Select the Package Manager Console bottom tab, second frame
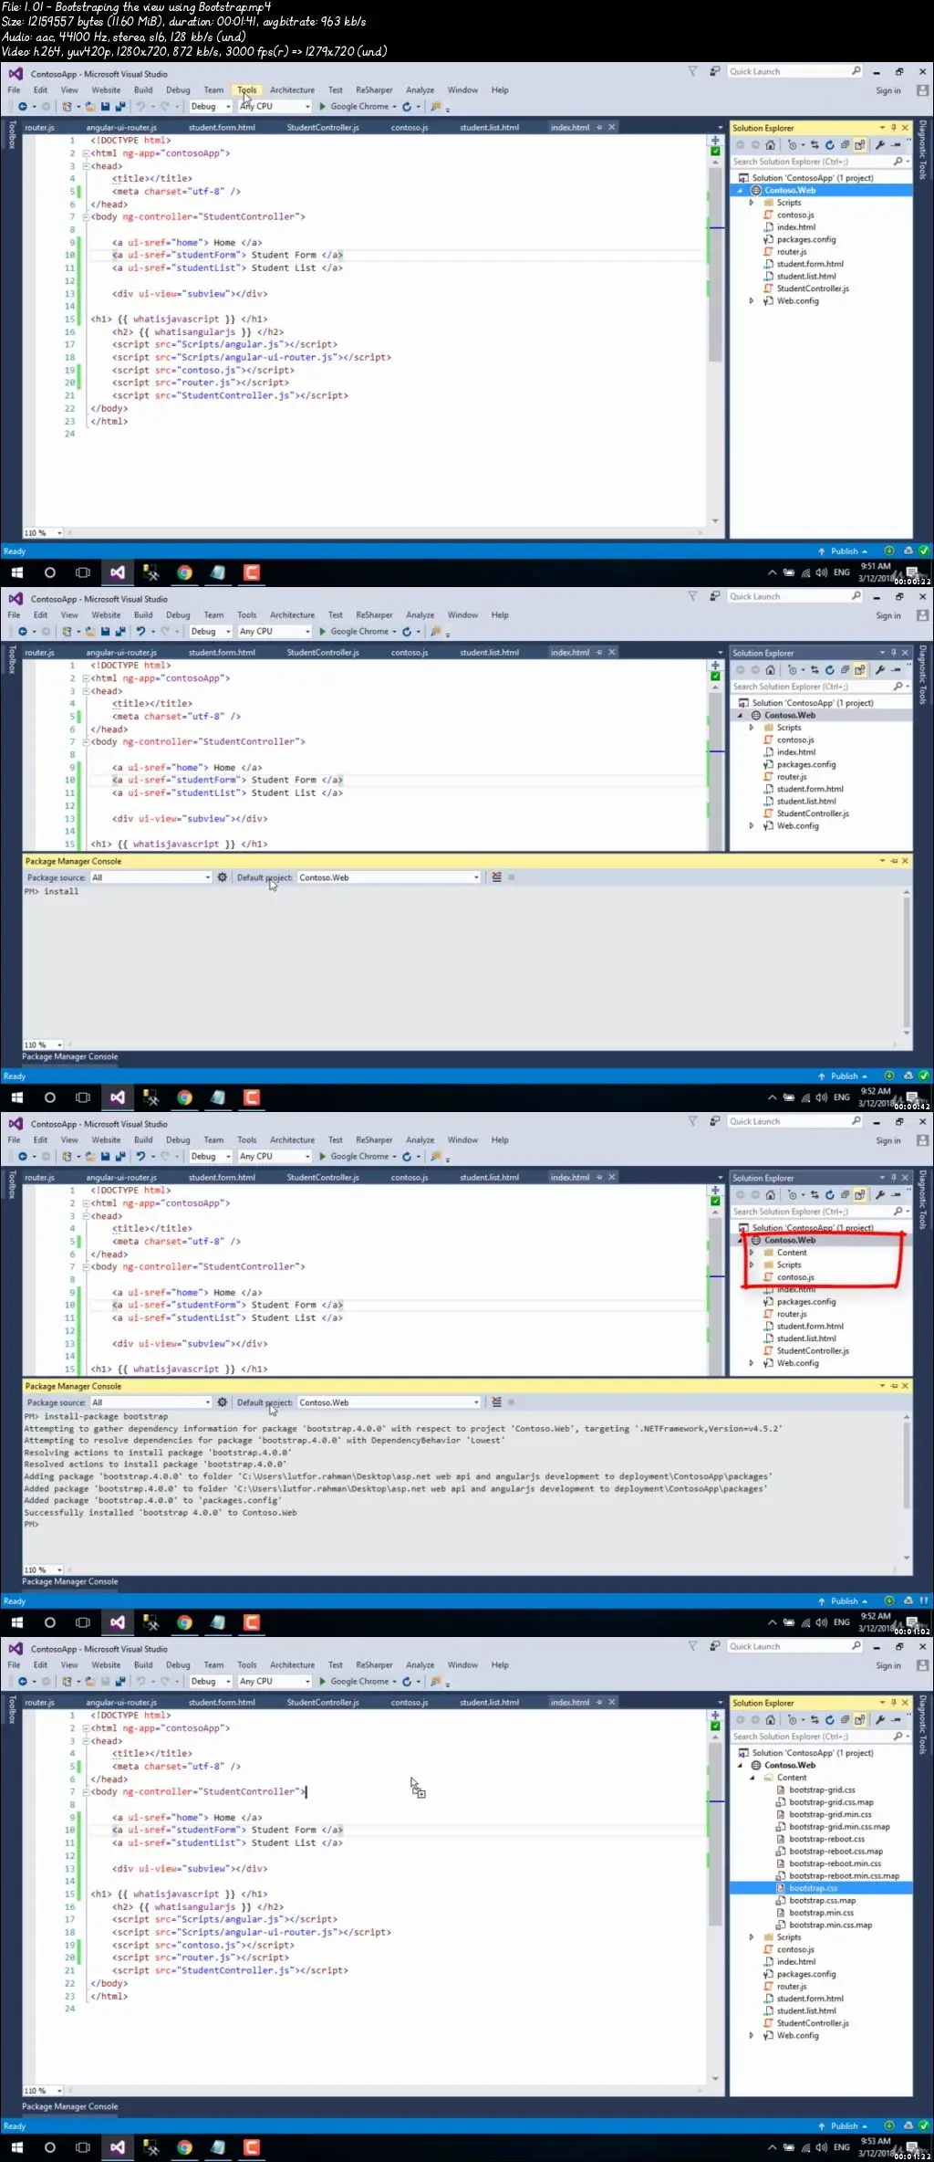This screenshot has height=2162, width=934. click(70, 1057)
